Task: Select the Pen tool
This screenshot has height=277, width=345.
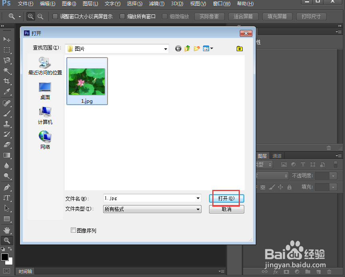Action: (x=7, y=187)
